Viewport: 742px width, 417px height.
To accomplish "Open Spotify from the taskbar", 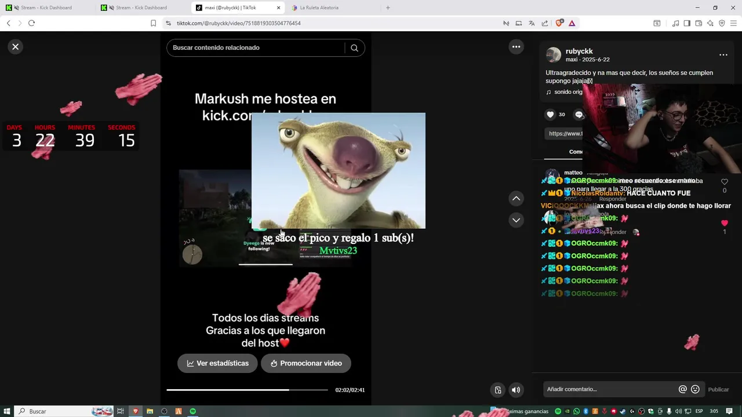I will 192,411.
